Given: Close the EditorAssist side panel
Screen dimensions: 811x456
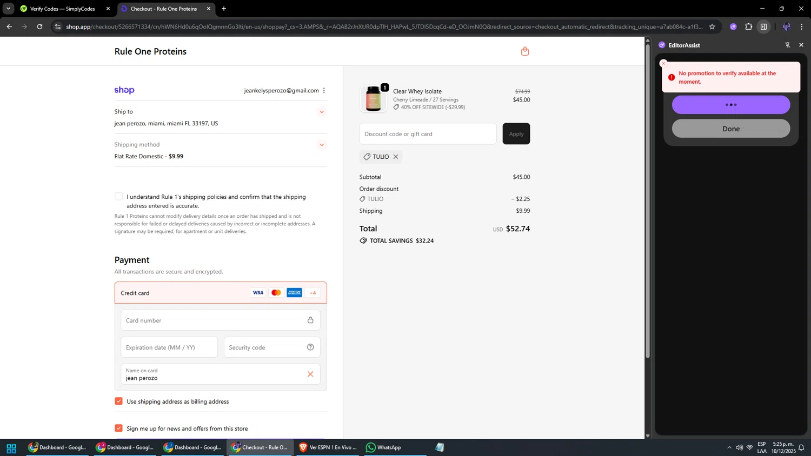Looking at the screenshot, I should pos(801,45).
